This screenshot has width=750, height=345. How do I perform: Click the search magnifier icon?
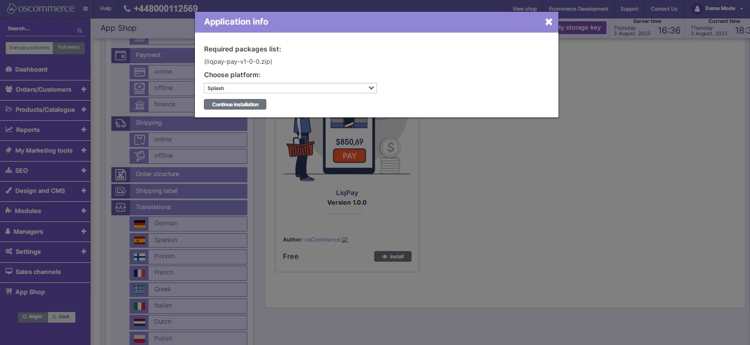point(80,31)
